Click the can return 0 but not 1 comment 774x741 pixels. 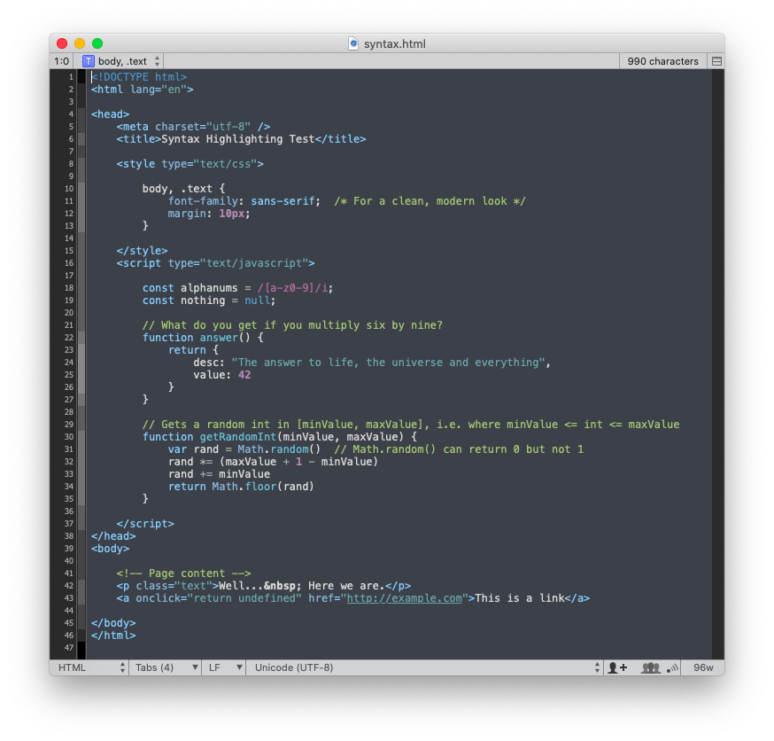click(459, 449)
